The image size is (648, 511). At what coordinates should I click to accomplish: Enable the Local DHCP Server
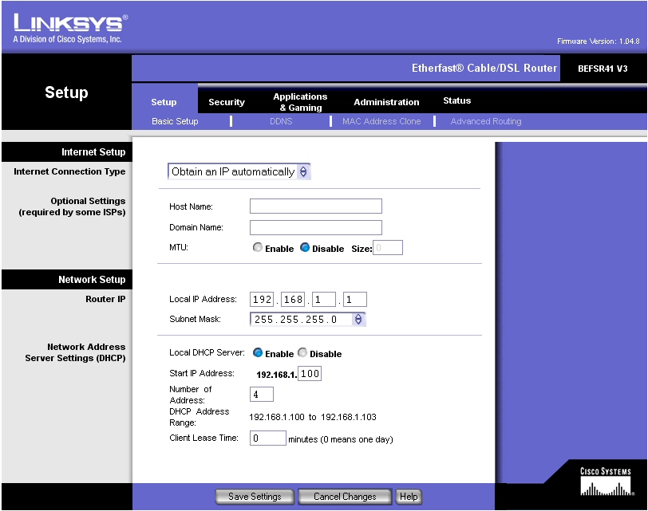(x=258, y=353)
